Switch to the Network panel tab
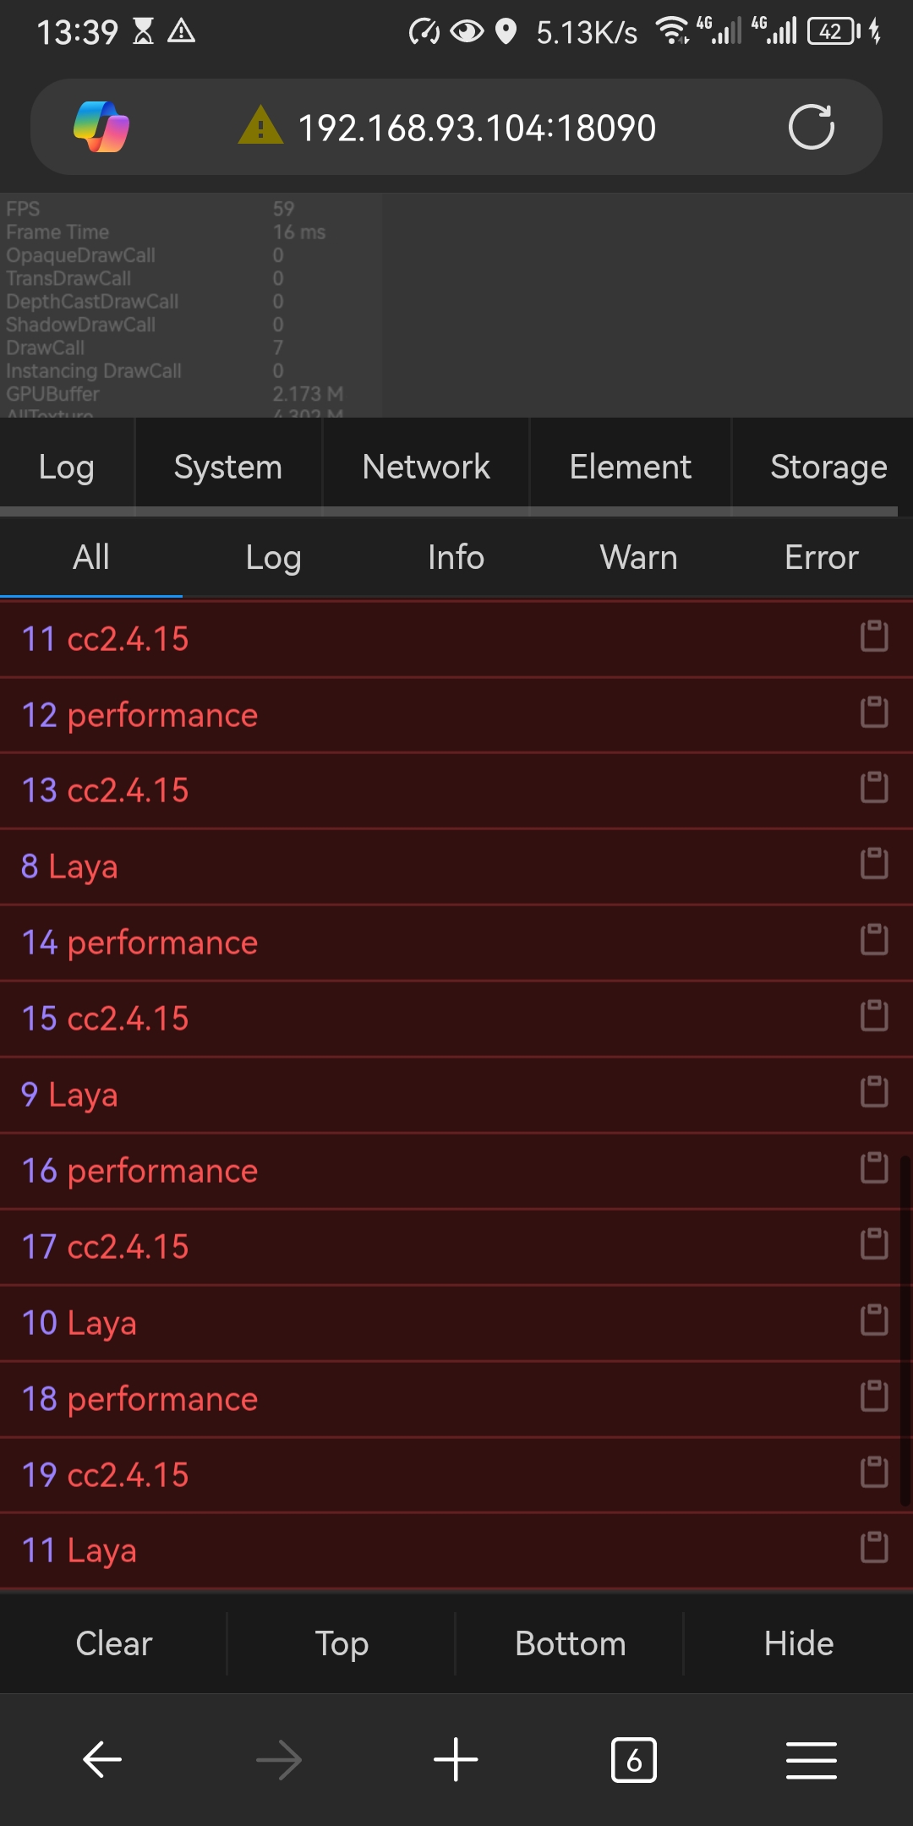Viewport: 913px width, 1826px height. coord(426,467)
